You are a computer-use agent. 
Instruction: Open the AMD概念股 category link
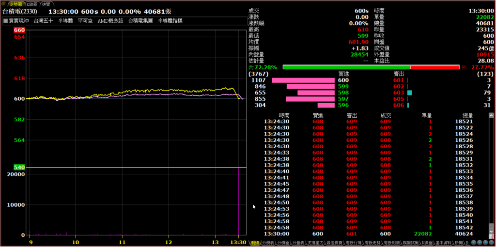point(110,21)
